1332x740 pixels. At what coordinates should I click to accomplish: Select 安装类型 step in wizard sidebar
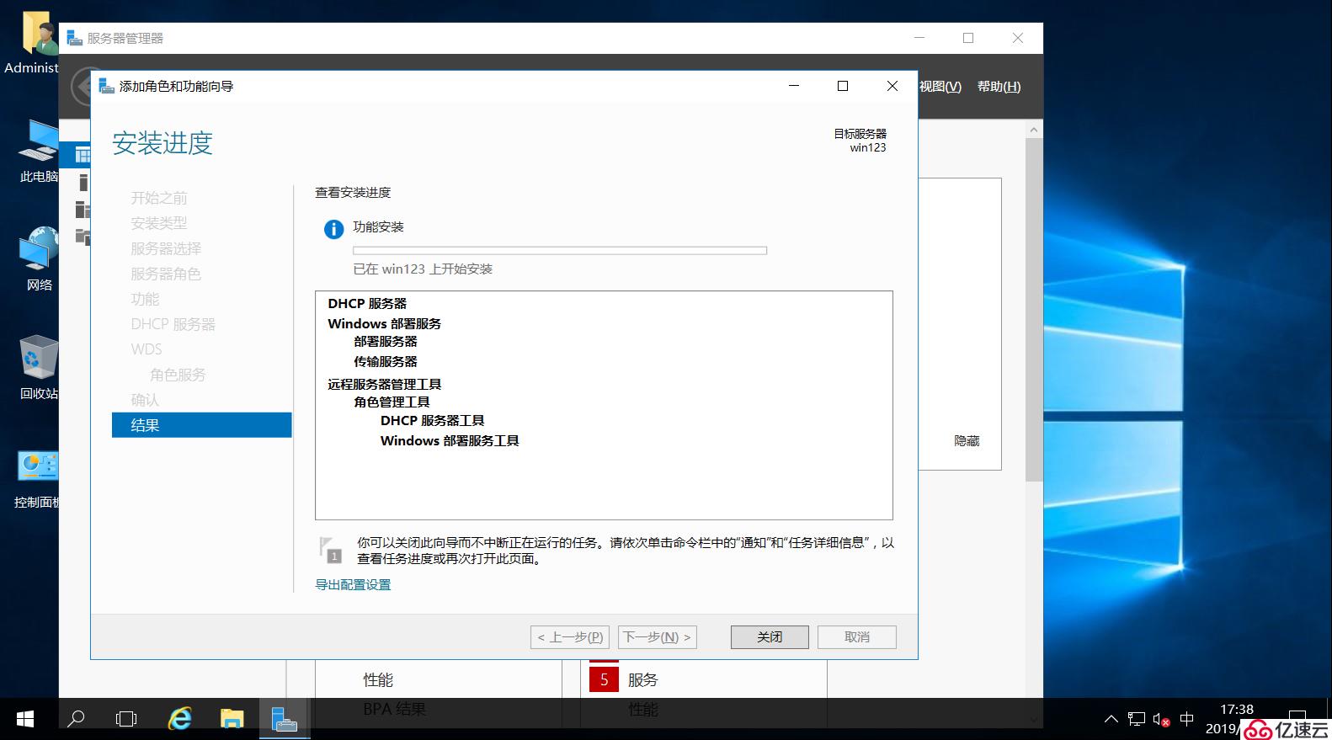(x=159, y=223)
